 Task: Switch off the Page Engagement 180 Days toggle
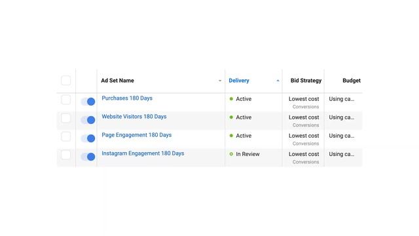pyautogui.click(x=88, y=138)
